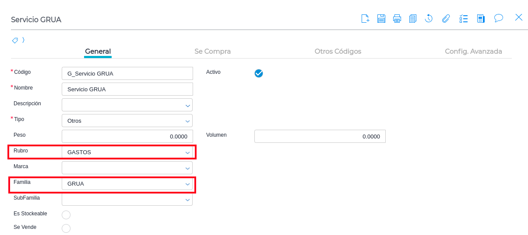Enable the Se Vende option
This screenshot has width=528, height=235.
pos(66,228)
